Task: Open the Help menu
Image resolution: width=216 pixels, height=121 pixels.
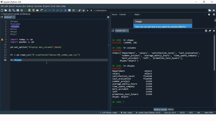Action: (x=63, y=6)
